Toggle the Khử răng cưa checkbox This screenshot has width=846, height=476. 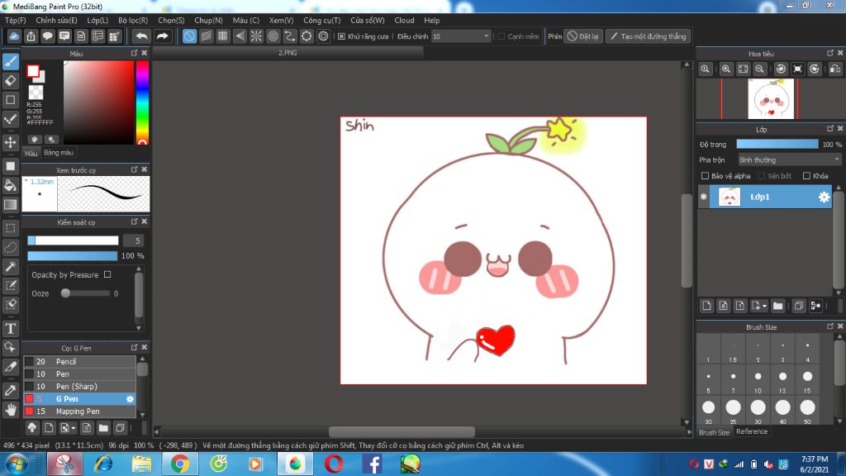(x=341, y=36)
